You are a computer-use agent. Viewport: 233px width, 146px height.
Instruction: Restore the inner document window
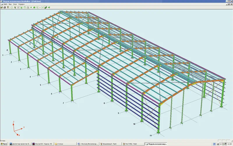pos(229,4)
